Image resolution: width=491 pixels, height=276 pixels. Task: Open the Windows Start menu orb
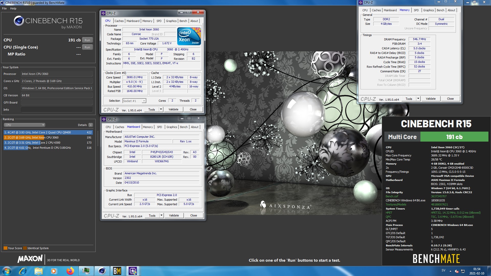(7, 271)
